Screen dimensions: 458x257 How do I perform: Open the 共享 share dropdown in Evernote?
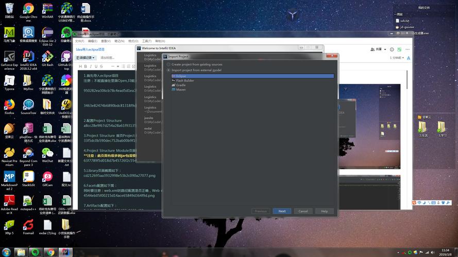point(378,49)
